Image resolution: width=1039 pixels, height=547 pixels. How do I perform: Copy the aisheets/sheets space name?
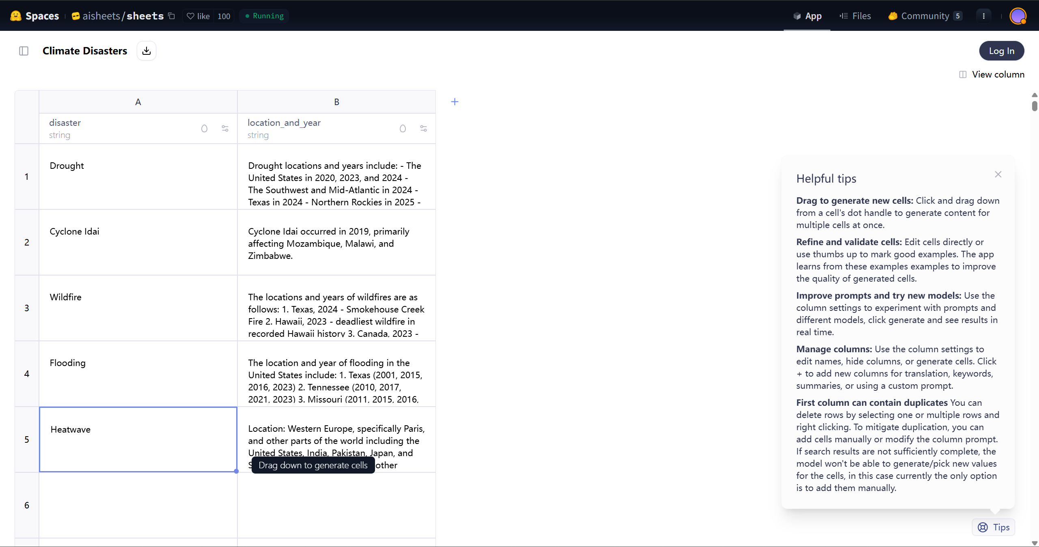[171, 16]
